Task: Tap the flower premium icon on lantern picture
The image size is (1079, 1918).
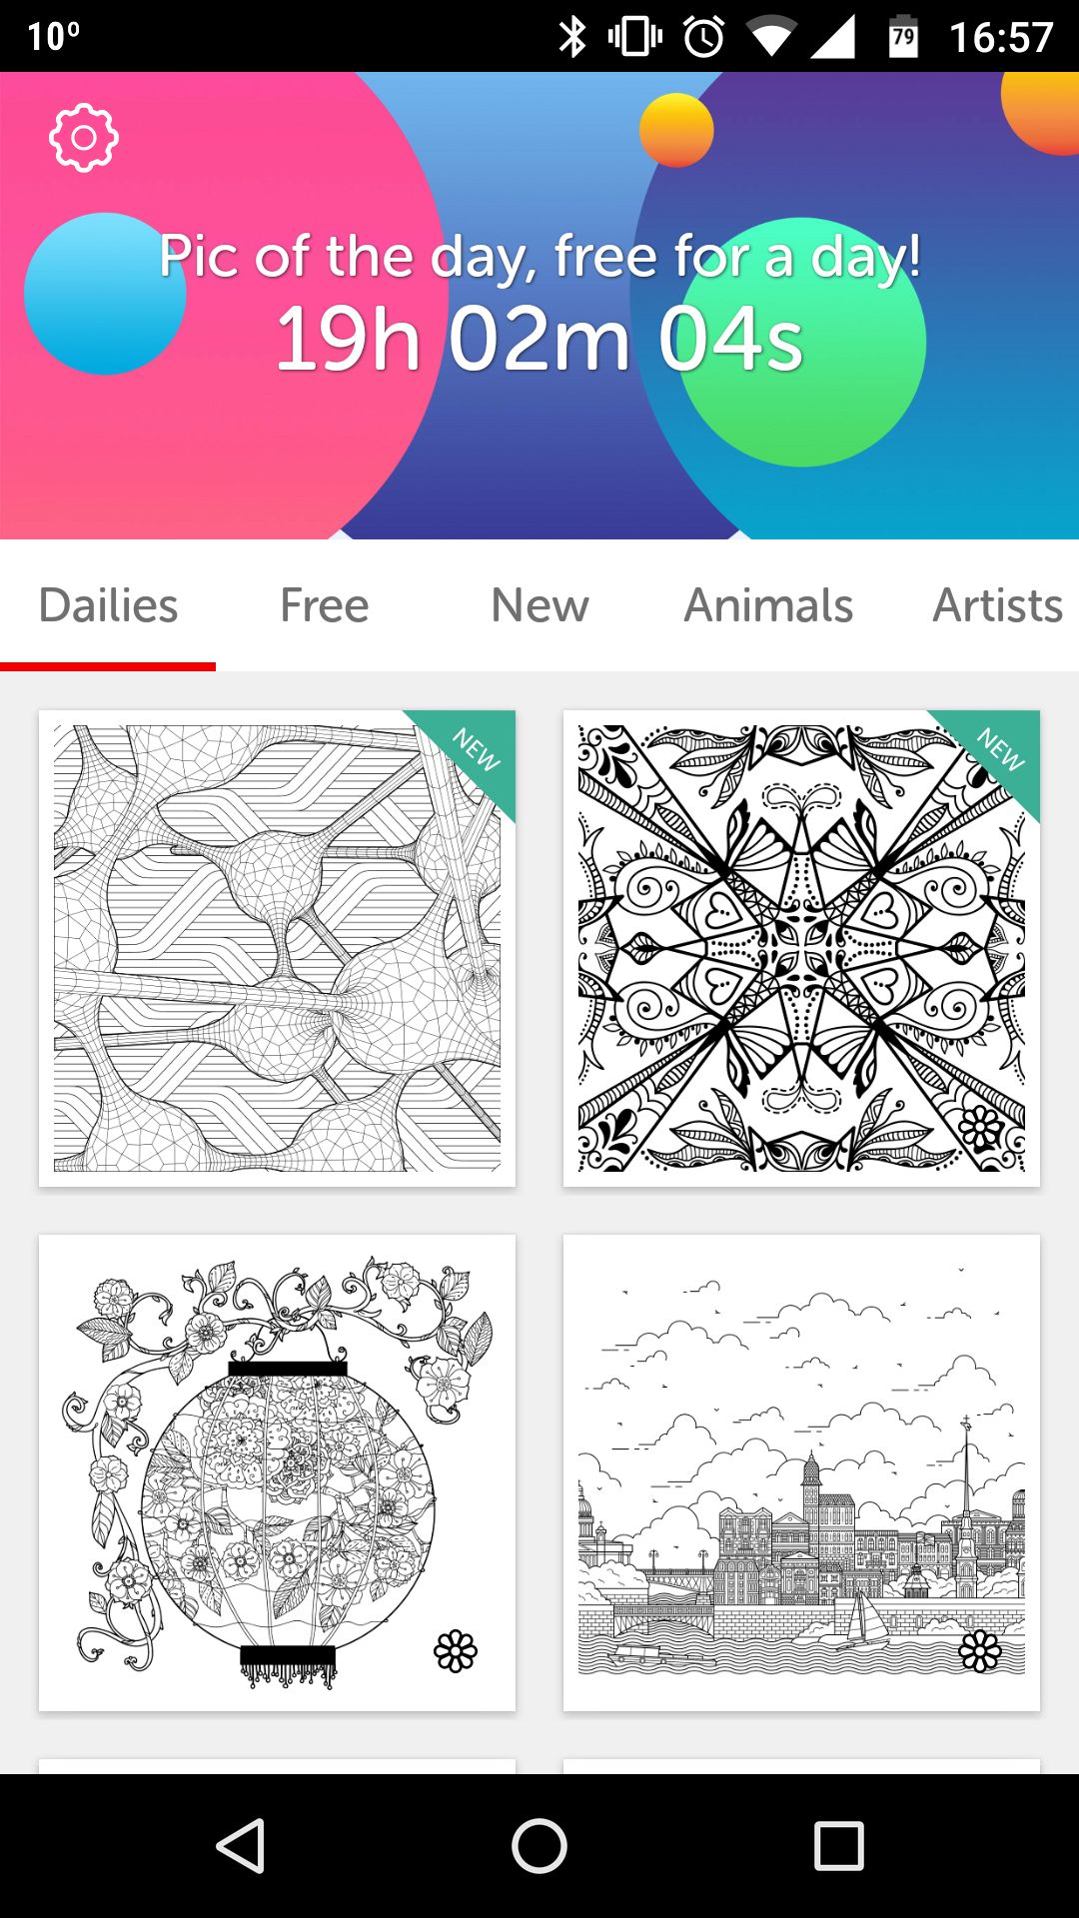Action: (x=456, y=1651)
